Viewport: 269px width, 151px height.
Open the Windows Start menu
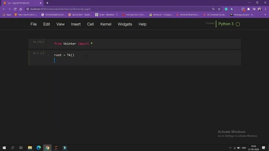point(4,148)
